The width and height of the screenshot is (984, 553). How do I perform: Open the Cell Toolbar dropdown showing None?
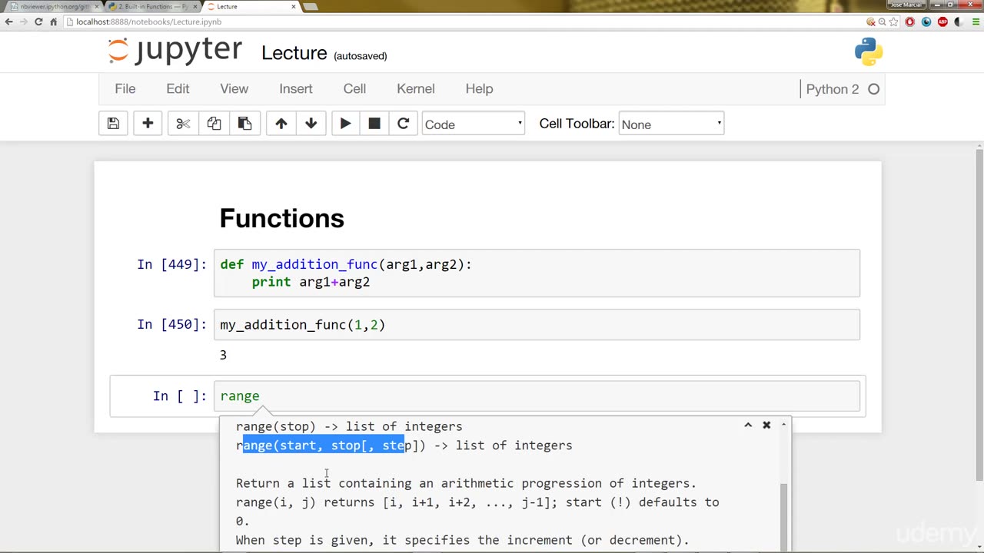click(671, 124)
